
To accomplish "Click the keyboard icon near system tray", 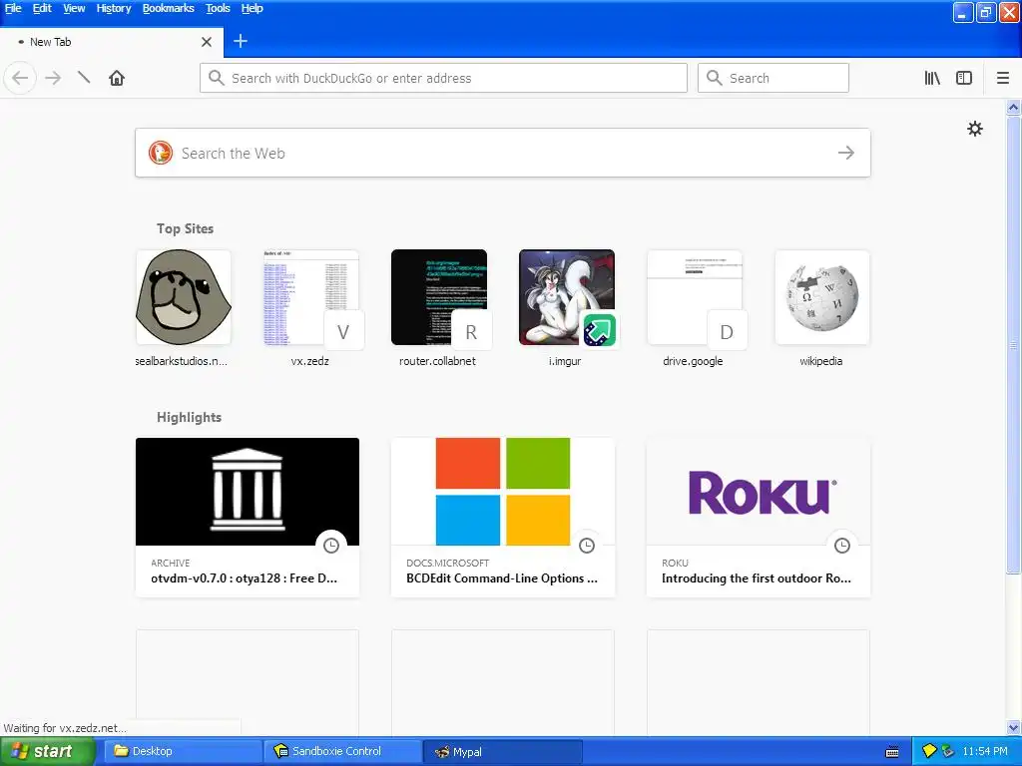I will tap(892, 752).
